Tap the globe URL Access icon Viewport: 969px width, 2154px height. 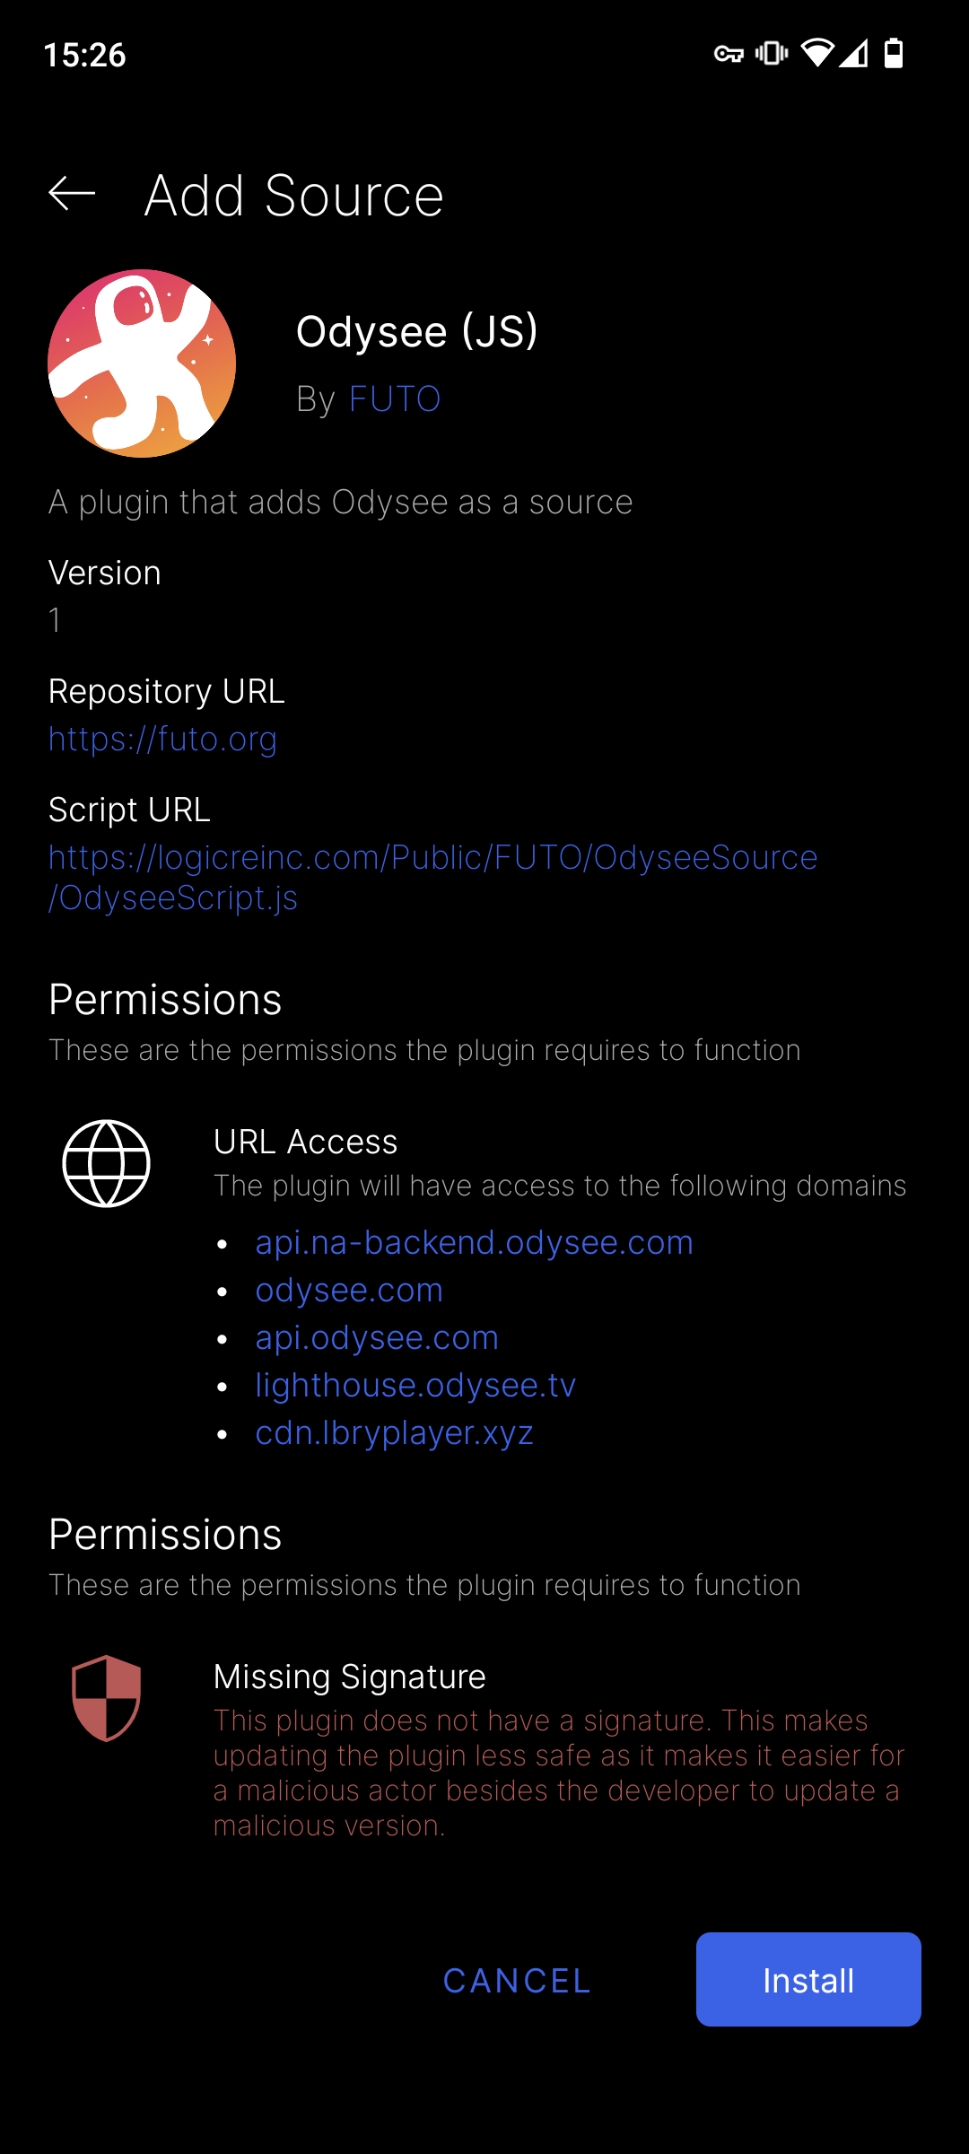click(x=106, y=1163)
